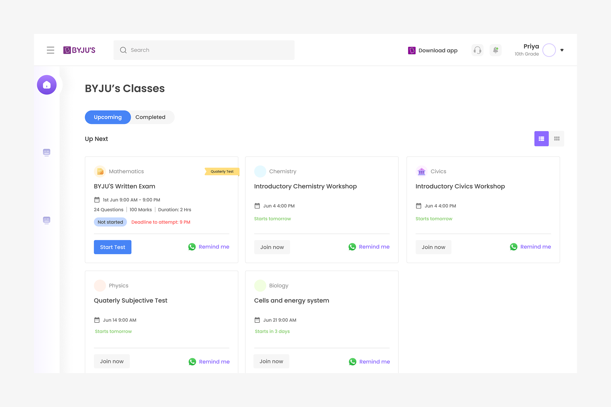Click the 'Jun 21 9:00 AM' date
Image resolution: width=611 pixels, height=407 pixels.
(280, 320)
